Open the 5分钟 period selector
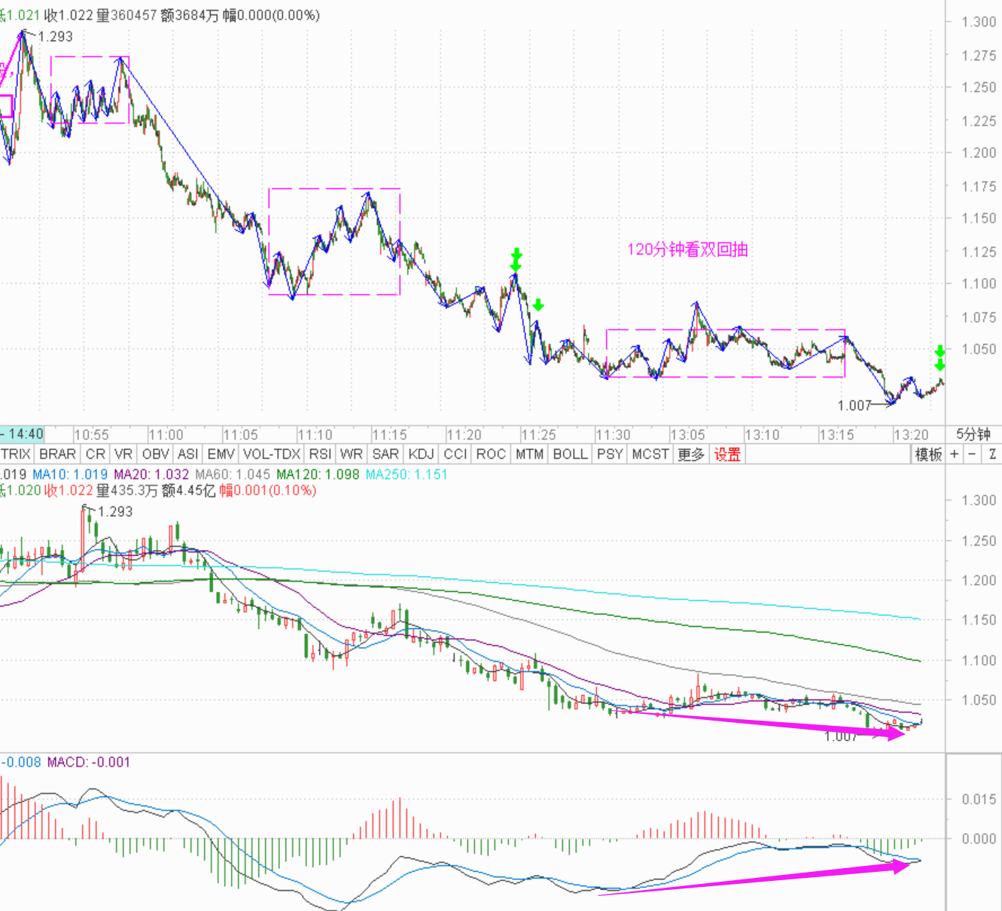Screen dimensions: 1002x911 973,434
